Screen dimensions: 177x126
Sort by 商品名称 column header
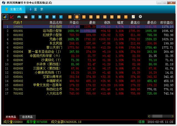(x=56, y=23)
